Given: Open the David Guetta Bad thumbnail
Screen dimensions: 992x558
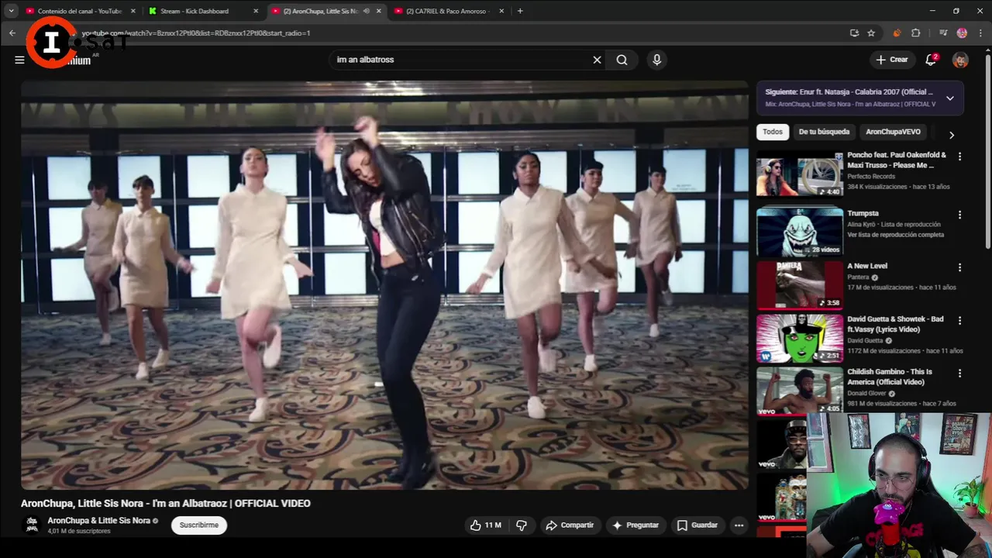Looking at the screenshot, I should pyautogui.click(x=800, y=338).
